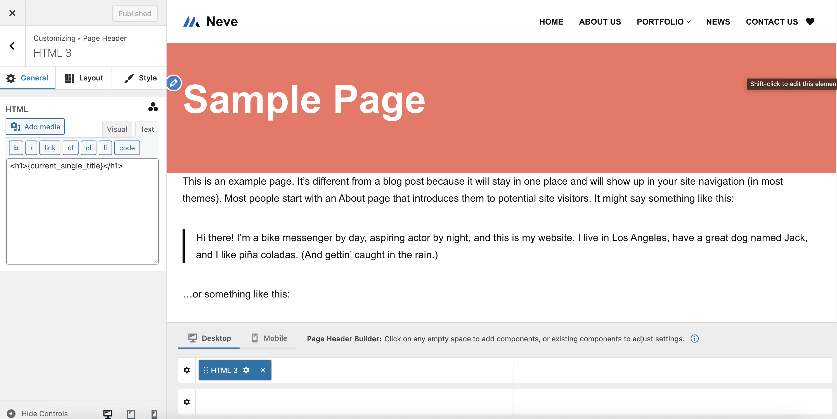Screen dimensions: 837x419
Task: Click the dynamic tags icon beside HTML label
Action: coord(153,107)
